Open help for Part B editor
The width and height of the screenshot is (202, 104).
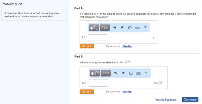tap(146, 73)
